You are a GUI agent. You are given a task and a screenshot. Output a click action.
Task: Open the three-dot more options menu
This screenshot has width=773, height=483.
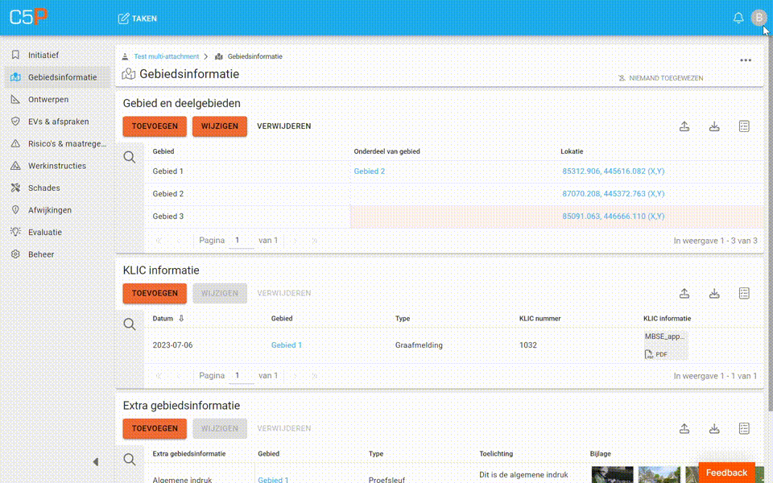click(x=746, y=60)
